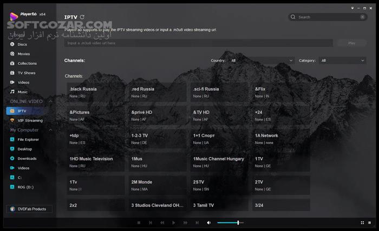Open VIP Streaming heart icon
Screen dimensions: 379x231
pos(12,120)
